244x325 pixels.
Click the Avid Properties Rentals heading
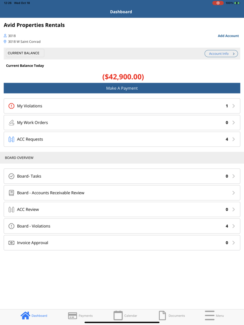pos(34,25)
